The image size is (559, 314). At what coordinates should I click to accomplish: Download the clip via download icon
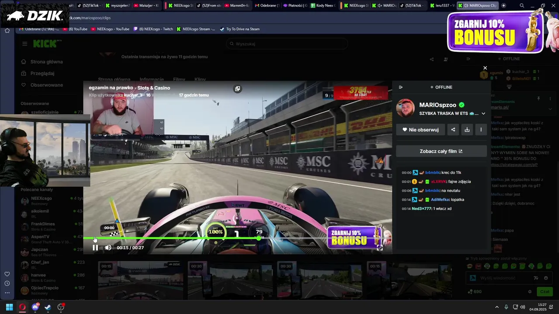pos(467,130)
